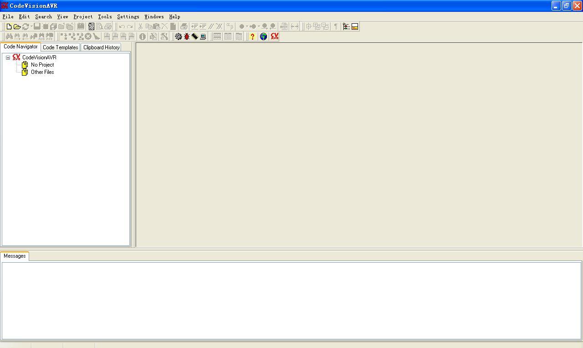
Task: Open the Settings menu
Action: point(128,16)
